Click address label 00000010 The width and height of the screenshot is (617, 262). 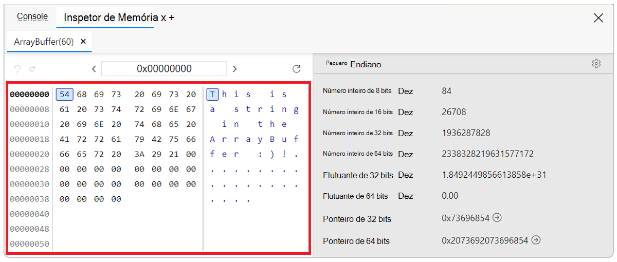(29, 124)
